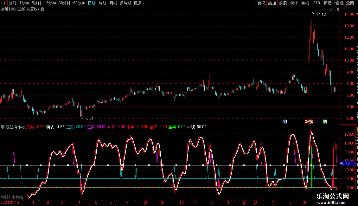Open the 多周期 multi-period view
The height and width of the screenshot is (206, 358).
(x=125, y=3)
